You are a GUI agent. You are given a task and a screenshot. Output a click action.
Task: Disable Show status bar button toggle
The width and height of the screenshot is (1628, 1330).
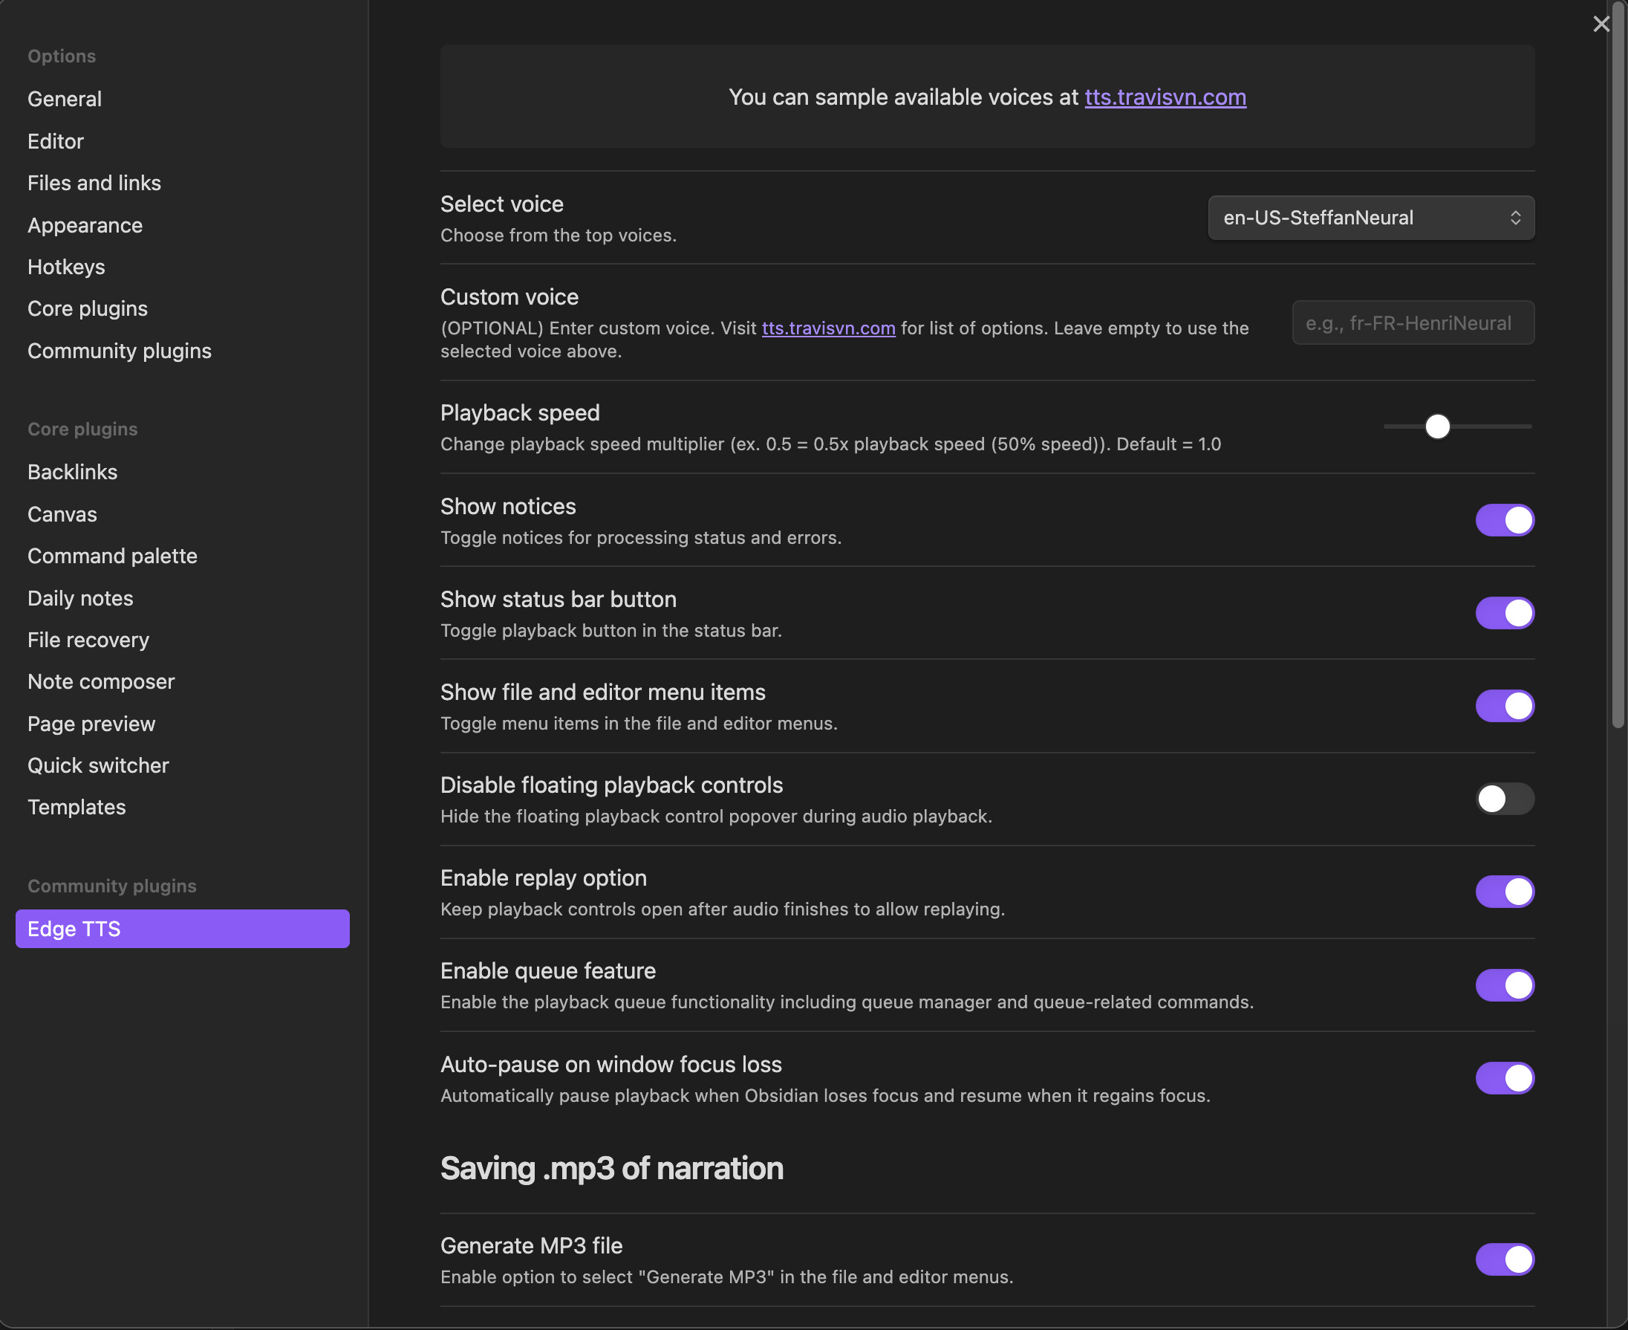(1504, 613)
